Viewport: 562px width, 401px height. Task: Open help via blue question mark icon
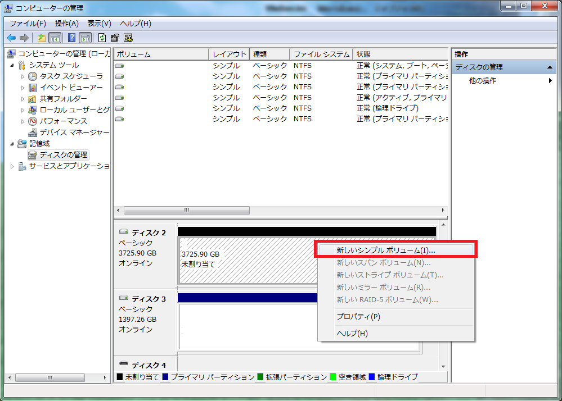pos(71,38)
